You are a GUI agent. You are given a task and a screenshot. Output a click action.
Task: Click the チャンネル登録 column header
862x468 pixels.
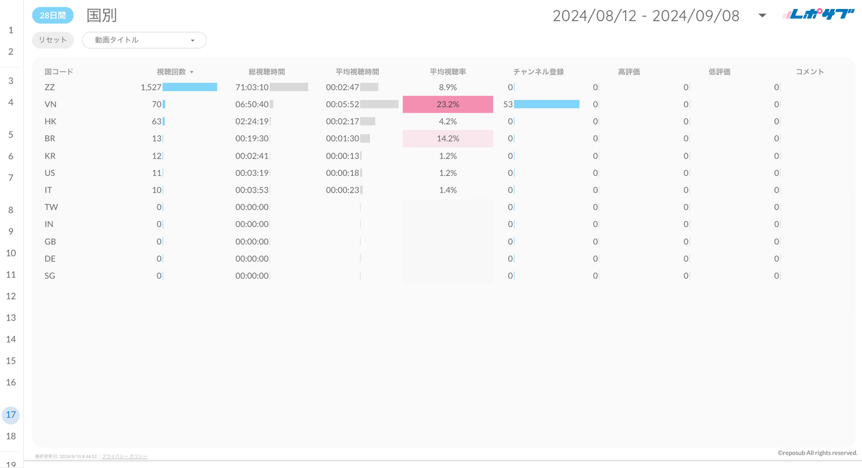tap(539, 72)
